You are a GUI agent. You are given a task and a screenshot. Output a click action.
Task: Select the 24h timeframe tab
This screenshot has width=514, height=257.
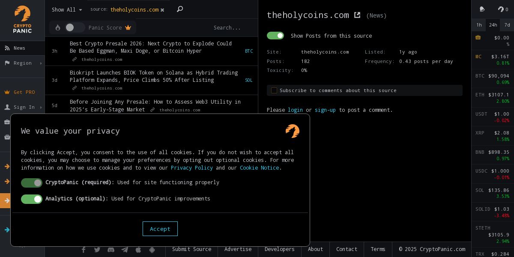493,25
